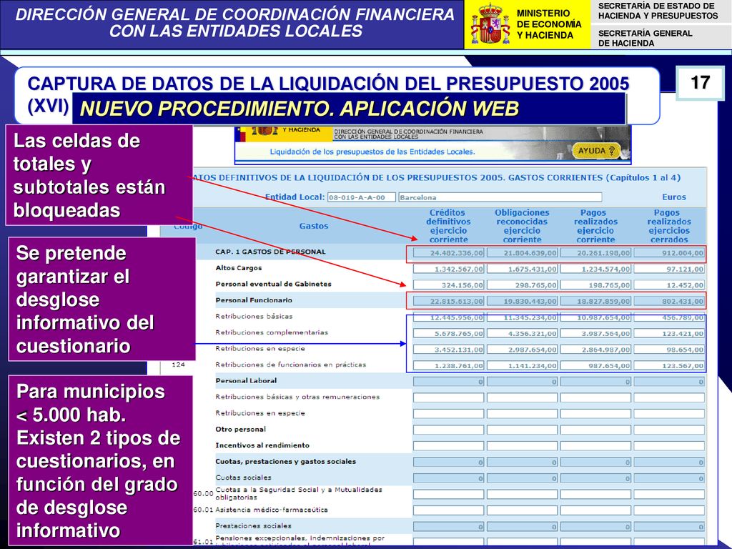
Task: Edit the Altos Cargos cell 97.121,00
Action: click(669, 269)
